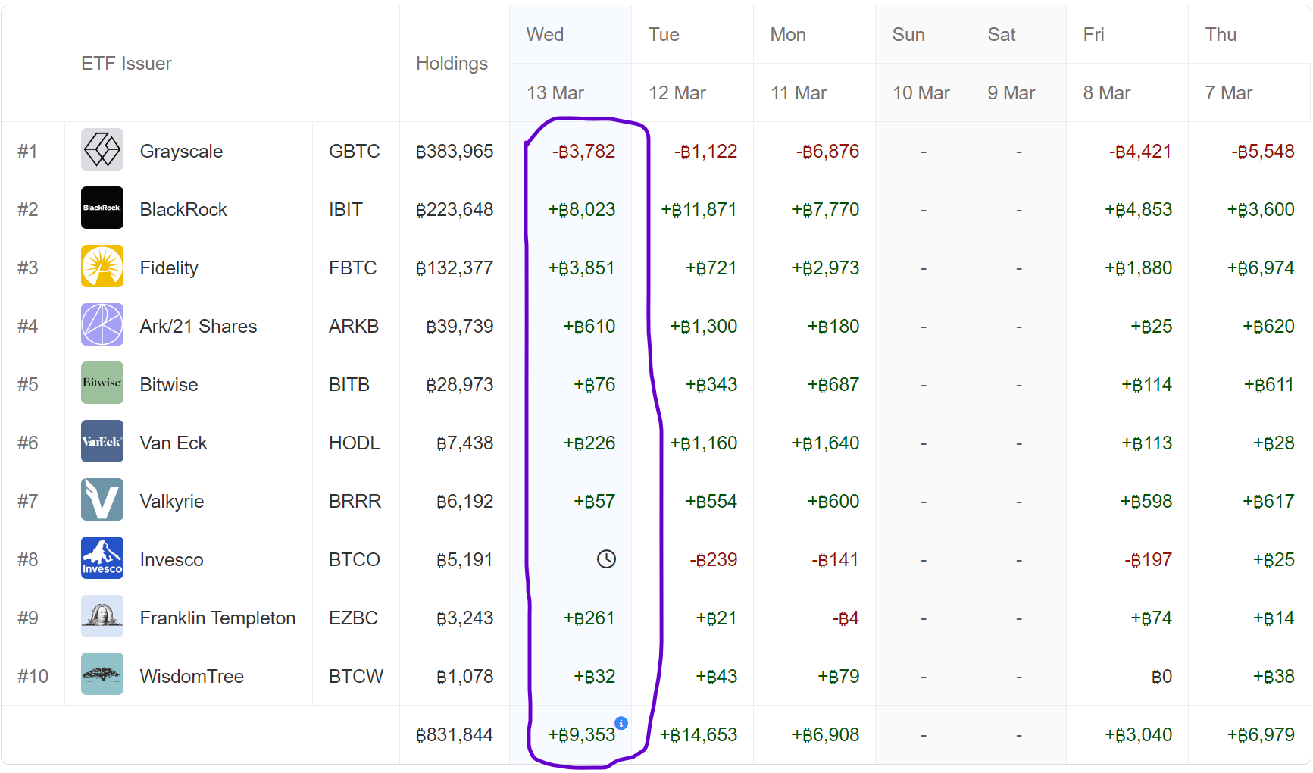Viewport: 1313px width, 773px height.
Task: Click the ETF Issuer column header
Action: point(127,64)
